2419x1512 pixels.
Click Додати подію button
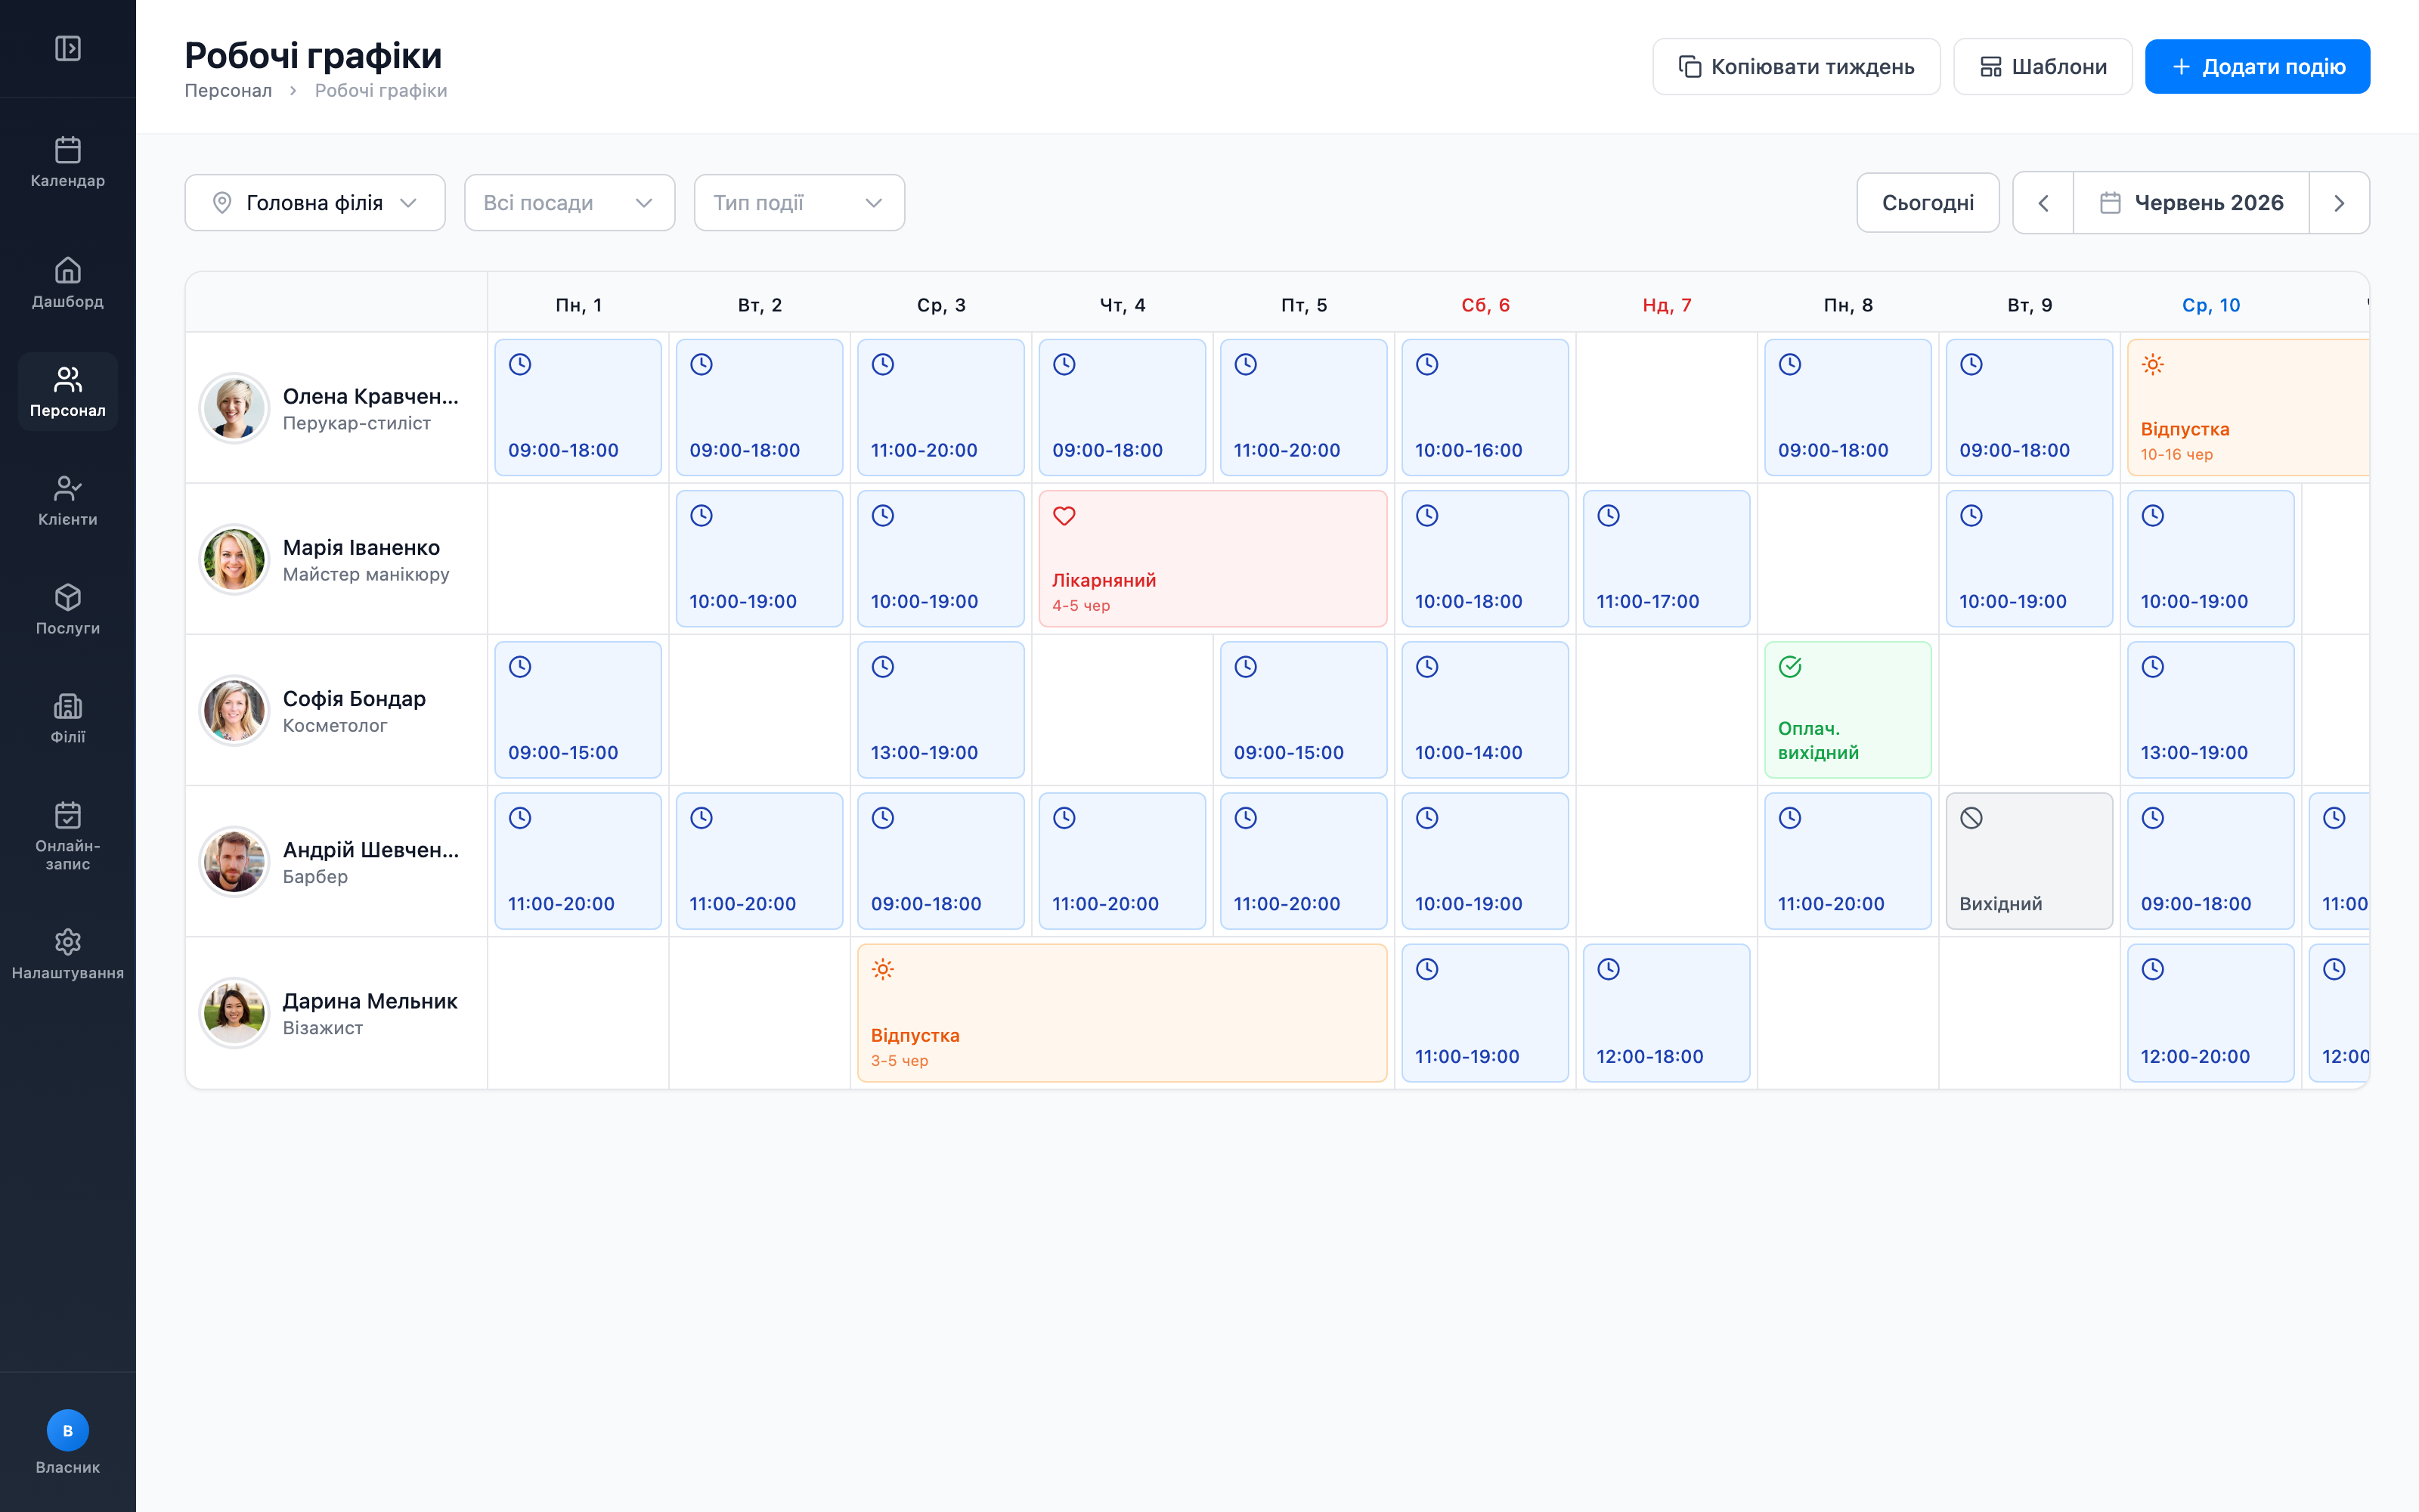coord(2257,67)
